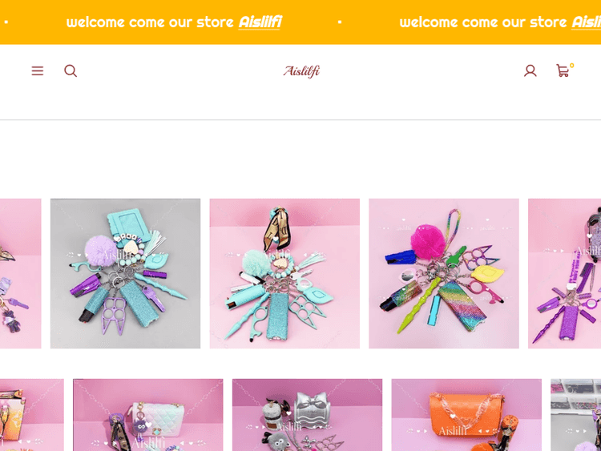This screenshot has width=601, height=451.
Task: Open the bottom-right gray storage box product
Action: (x=575, y=415)
